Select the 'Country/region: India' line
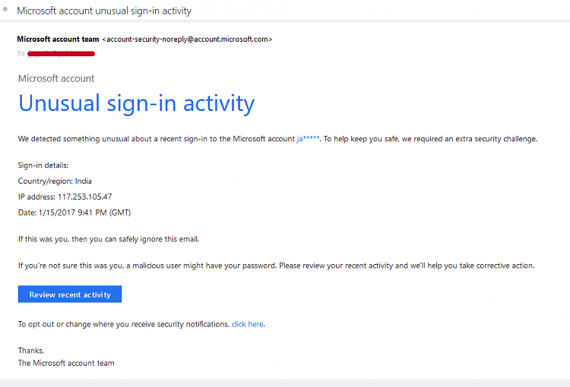 55,181
